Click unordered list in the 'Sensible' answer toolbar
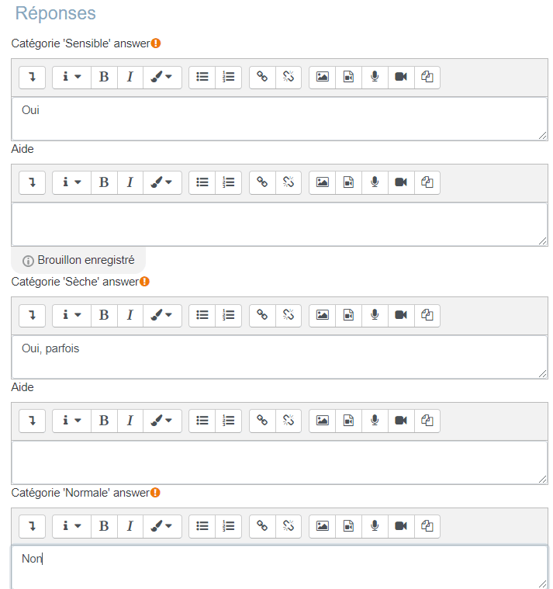 tap(202, 77)
